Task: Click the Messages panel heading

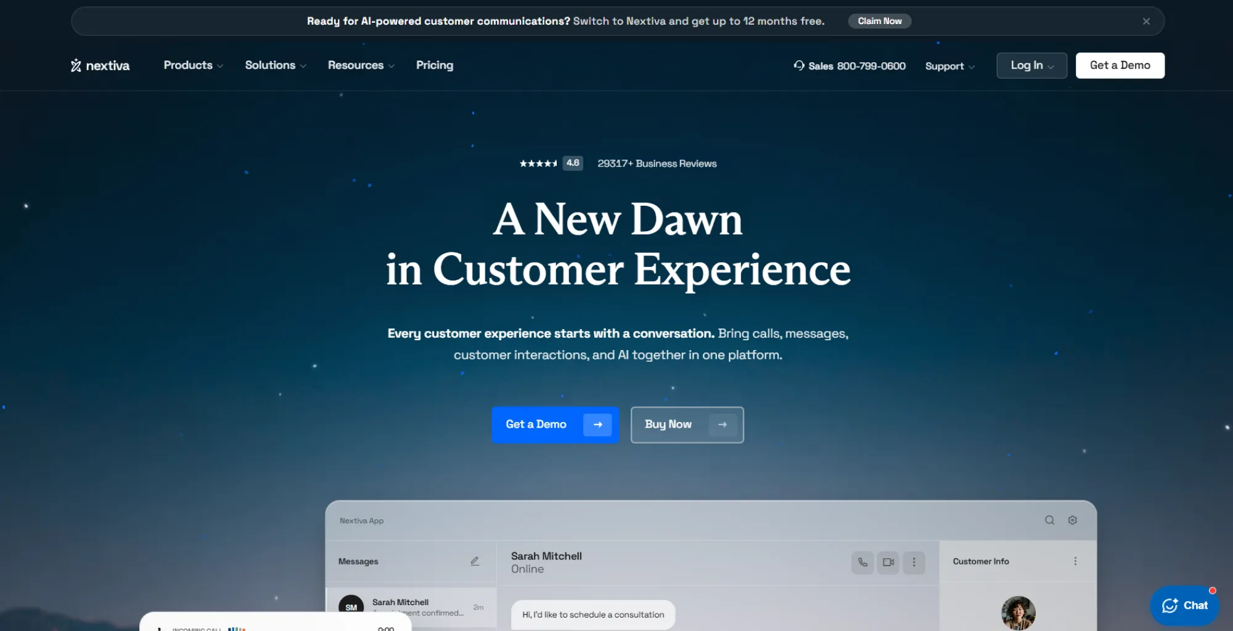Action: pos(358,561)
